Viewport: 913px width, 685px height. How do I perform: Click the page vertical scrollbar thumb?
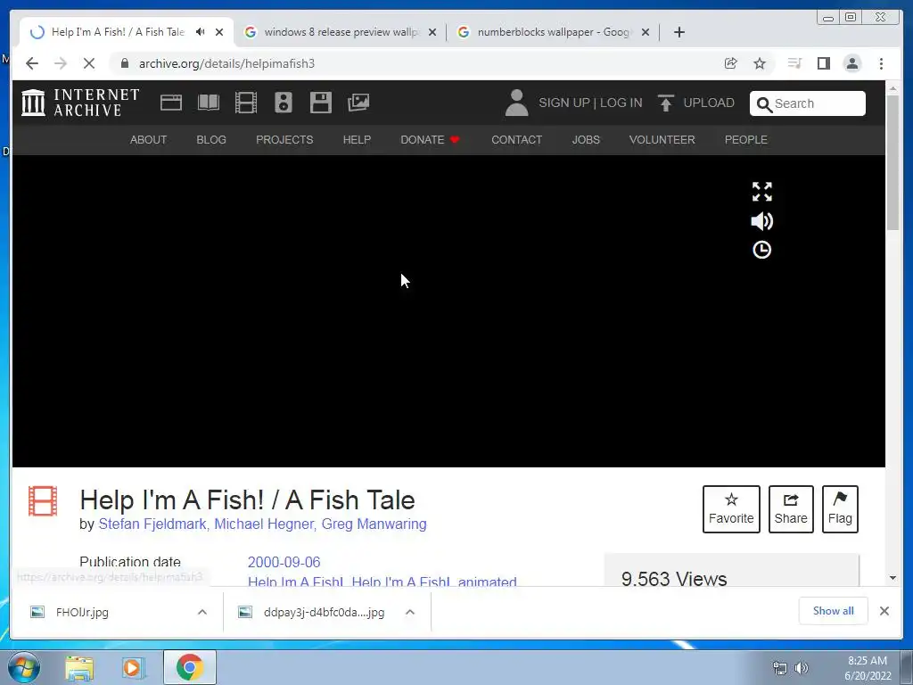[x=892, y=163]
